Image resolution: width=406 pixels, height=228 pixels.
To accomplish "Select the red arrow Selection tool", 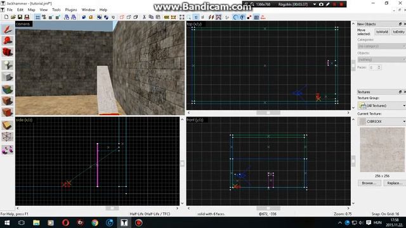I will (7, 29).
